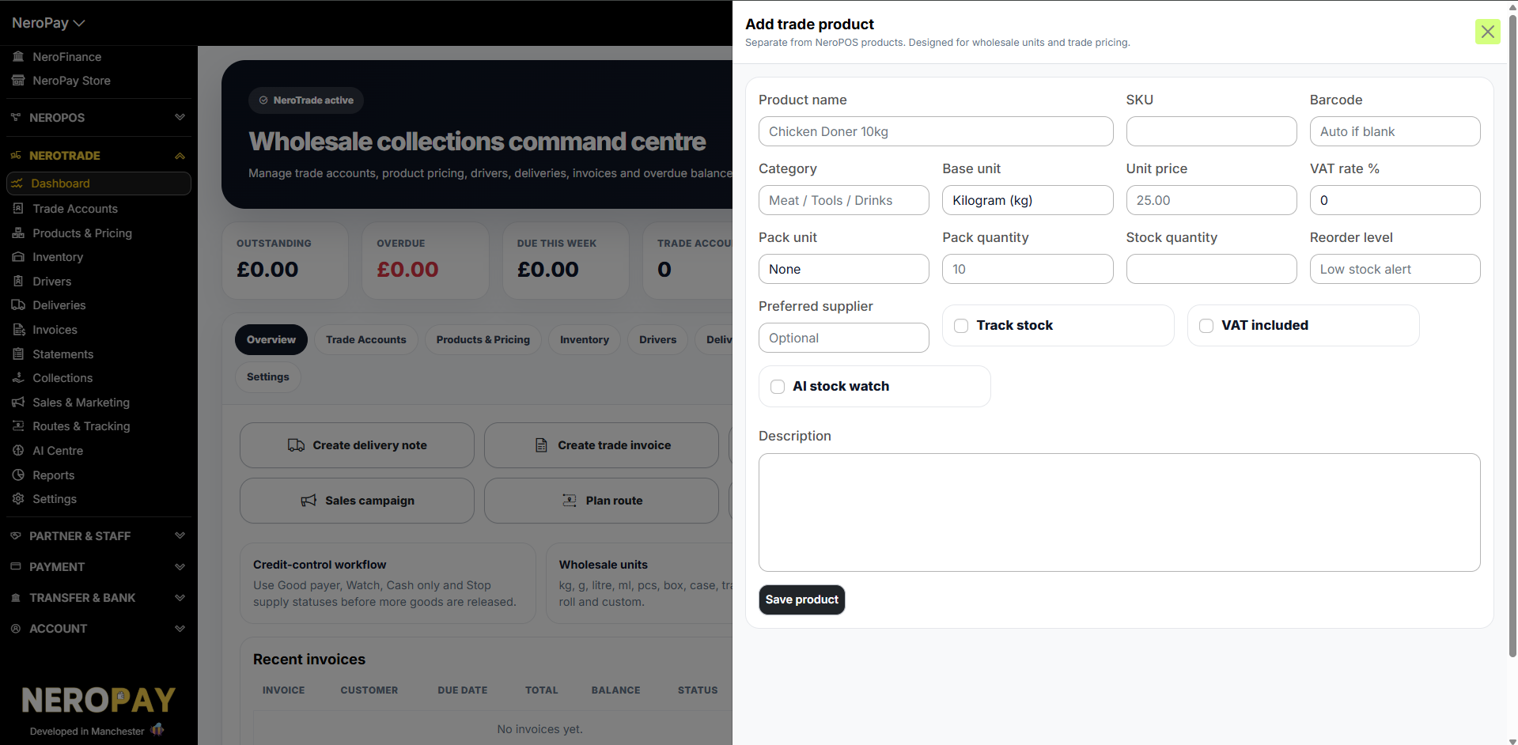Open the Base unit dropdown
This screenshot has height=745, width=1518.
(x=1028, y=200)
